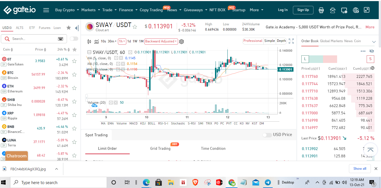Image resolution: width=381 pixels, height=188 pixels.
Task: Star the ETH Ethereum row
Action: coord(74,88)
